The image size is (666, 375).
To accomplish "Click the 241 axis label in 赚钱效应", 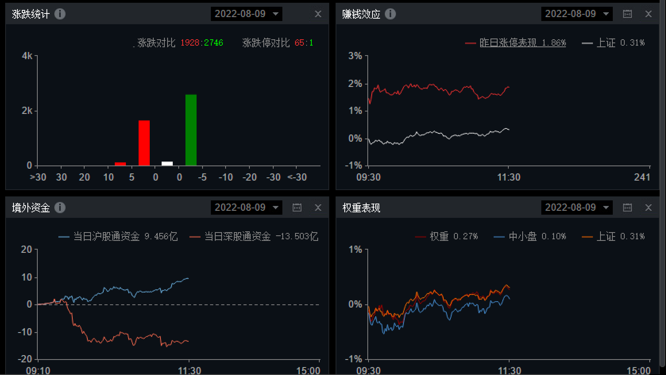I will coord(642,177).
